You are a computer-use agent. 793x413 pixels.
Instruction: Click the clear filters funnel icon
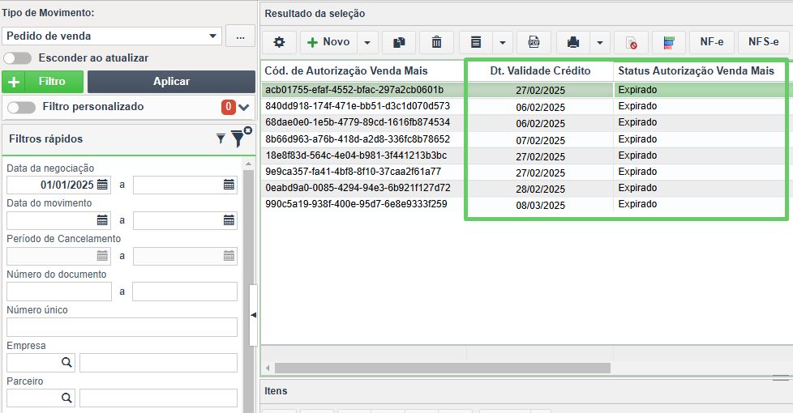point(241,138)
